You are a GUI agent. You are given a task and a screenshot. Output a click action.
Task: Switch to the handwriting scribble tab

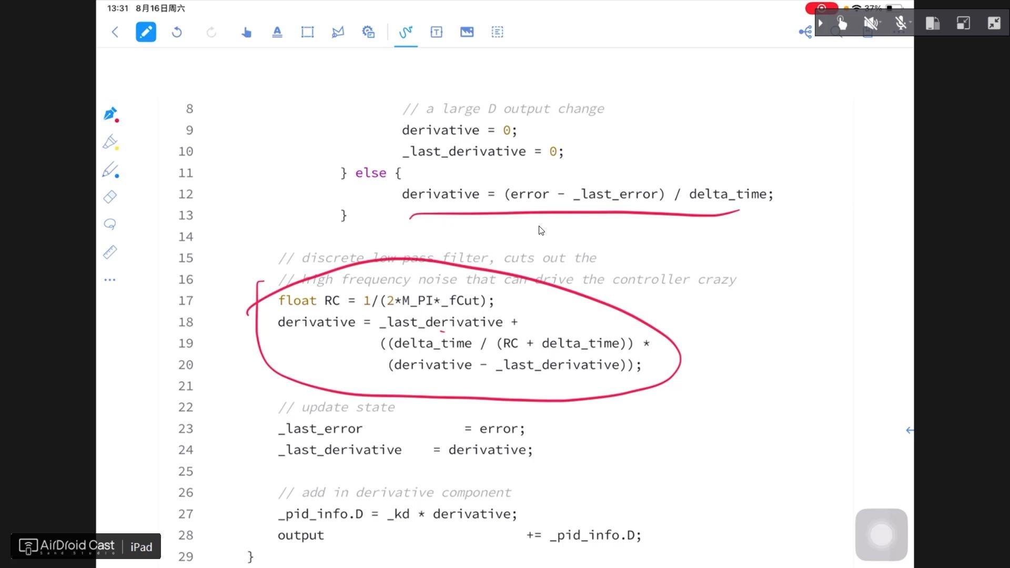(406, 32)
